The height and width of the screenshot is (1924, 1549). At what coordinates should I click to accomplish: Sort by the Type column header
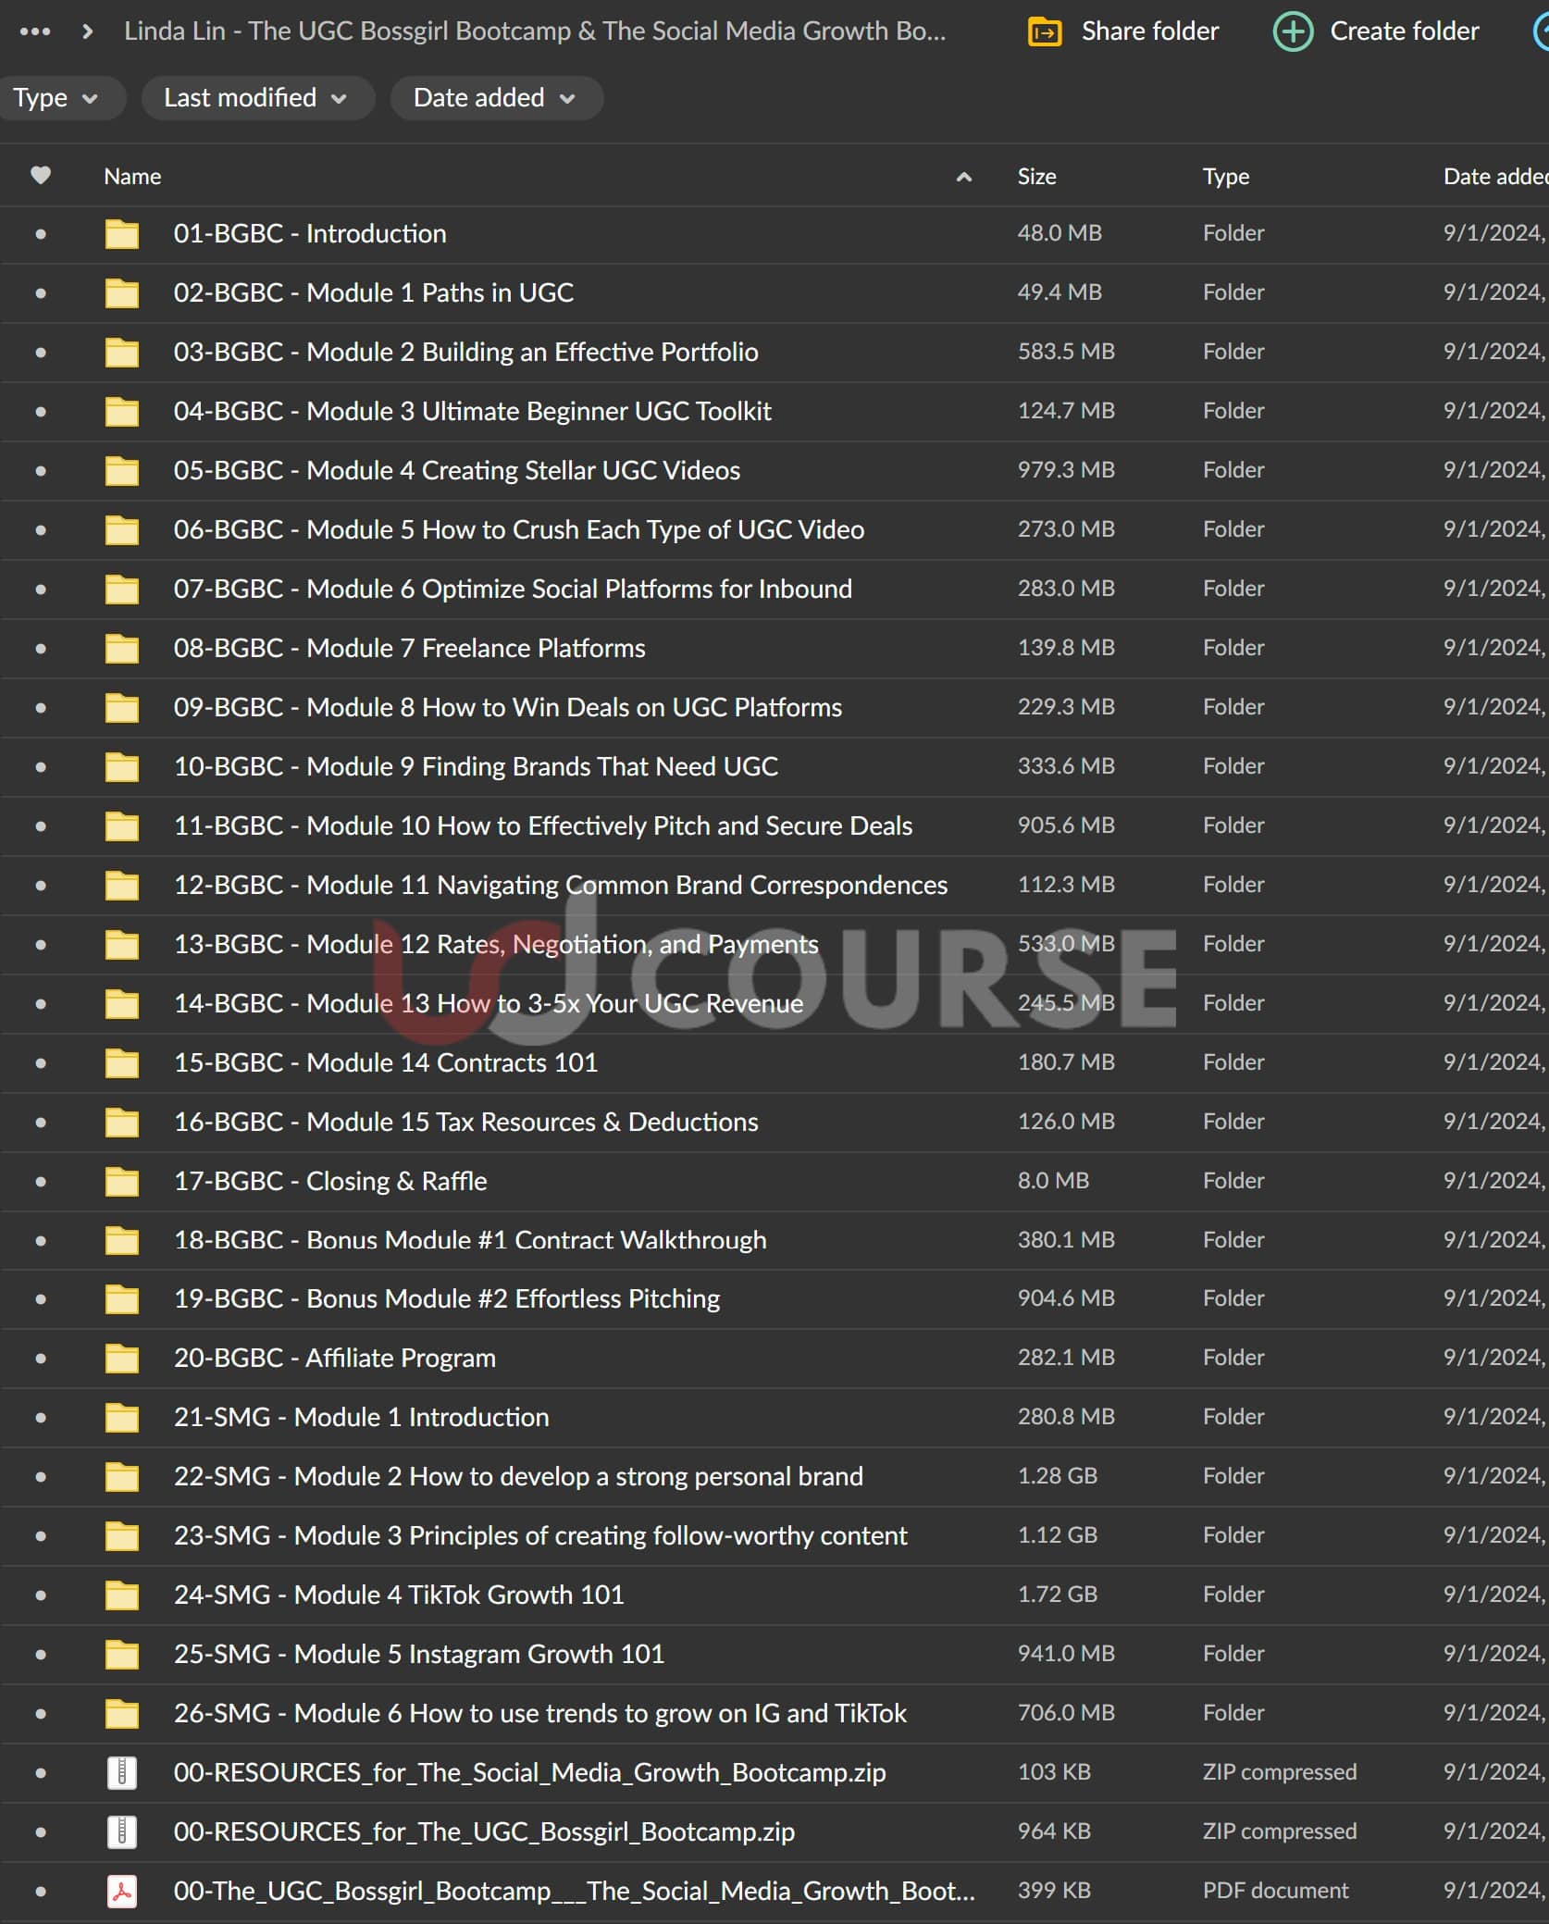pos(1225,177)
